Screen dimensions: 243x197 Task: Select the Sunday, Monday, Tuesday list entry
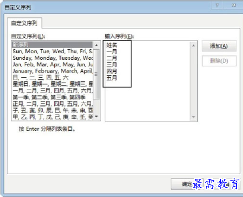[52, 58]
